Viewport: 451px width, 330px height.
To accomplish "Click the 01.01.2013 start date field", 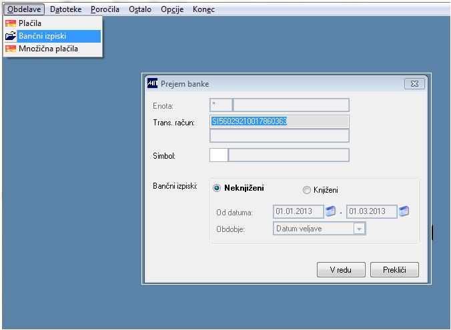I will (298, 211).
